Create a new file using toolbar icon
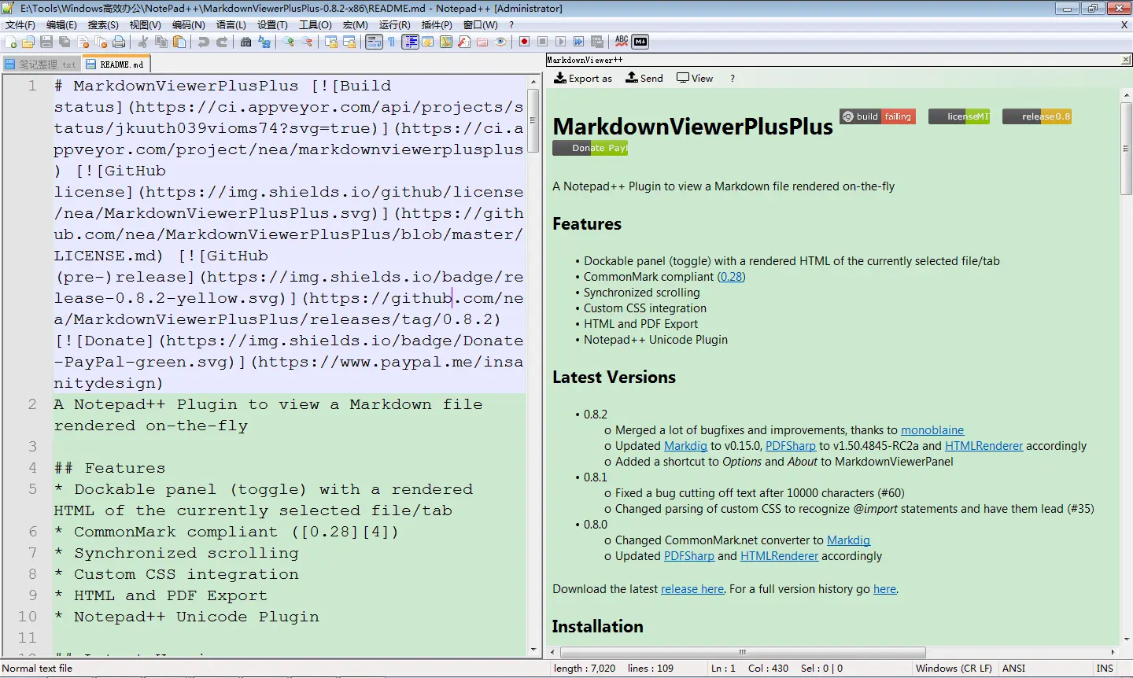 pos(11,42)
